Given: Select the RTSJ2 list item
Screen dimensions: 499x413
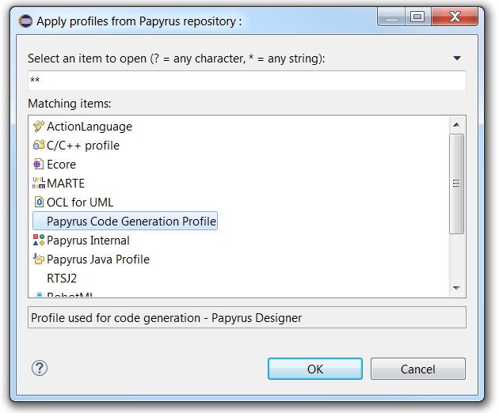Looking at the screenshot, I should 62,278.
